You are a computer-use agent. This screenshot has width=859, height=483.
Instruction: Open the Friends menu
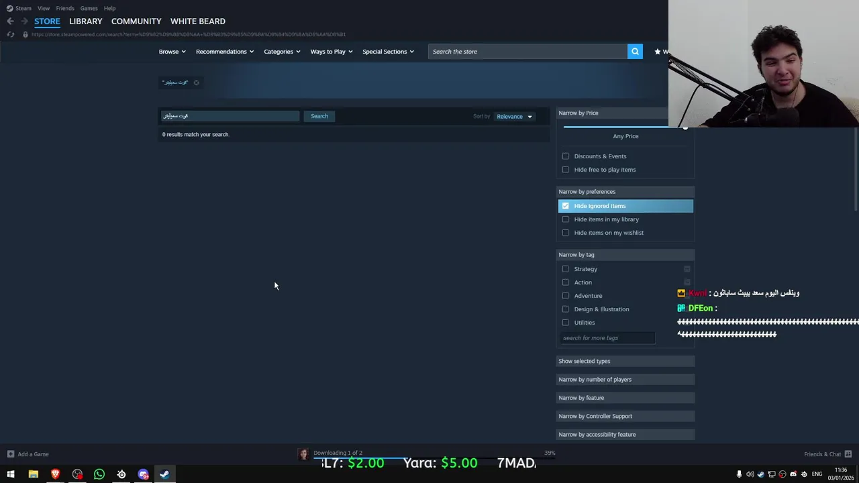click(x=65, y=8)
